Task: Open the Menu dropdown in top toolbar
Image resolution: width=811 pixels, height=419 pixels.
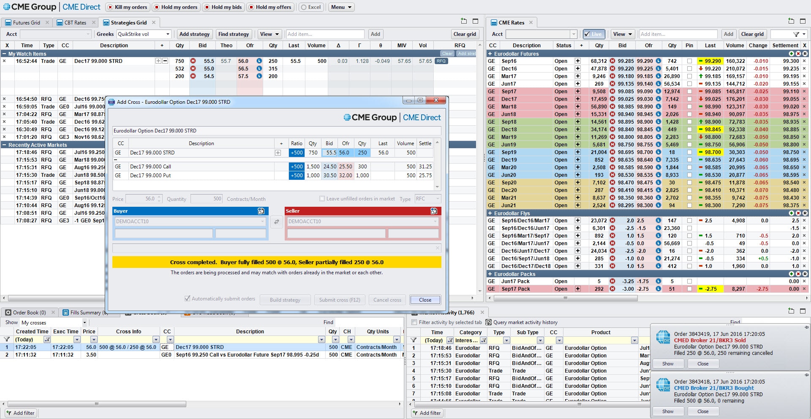Action: pos(341,7)
